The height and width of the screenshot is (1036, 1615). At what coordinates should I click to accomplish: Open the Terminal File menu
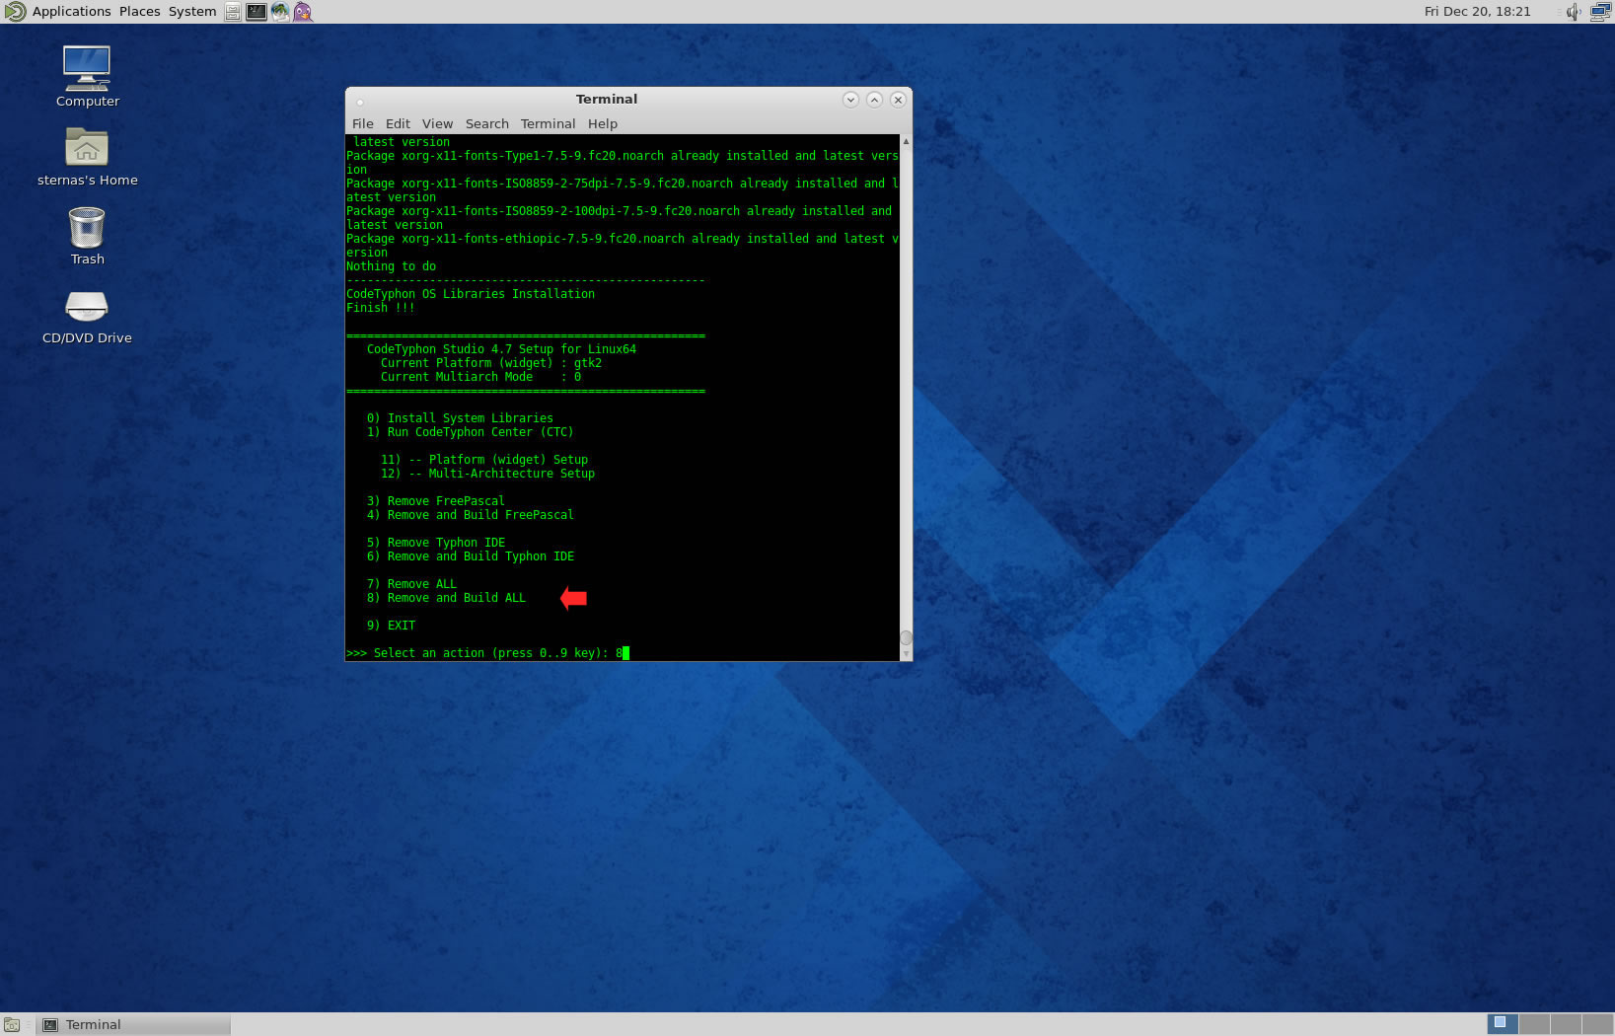(x=363, y=123)
